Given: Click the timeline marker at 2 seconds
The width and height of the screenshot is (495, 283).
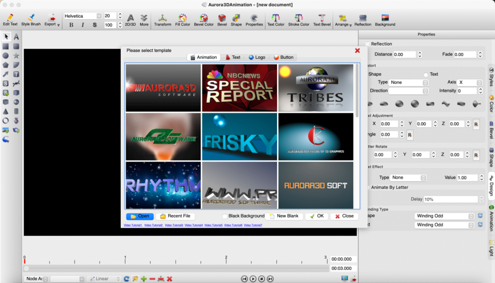Looking at the screenshot, I should click(226, 260).
